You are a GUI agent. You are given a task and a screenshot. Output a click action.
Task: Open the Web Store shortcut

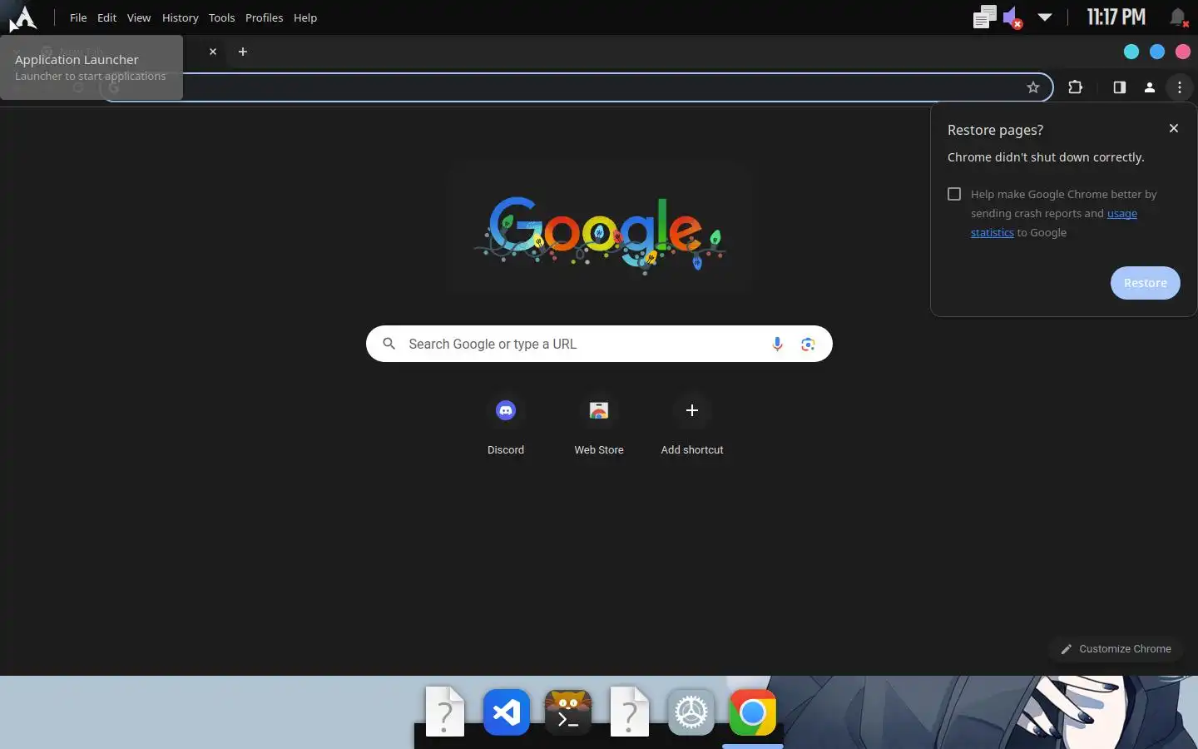coord(599,426)
